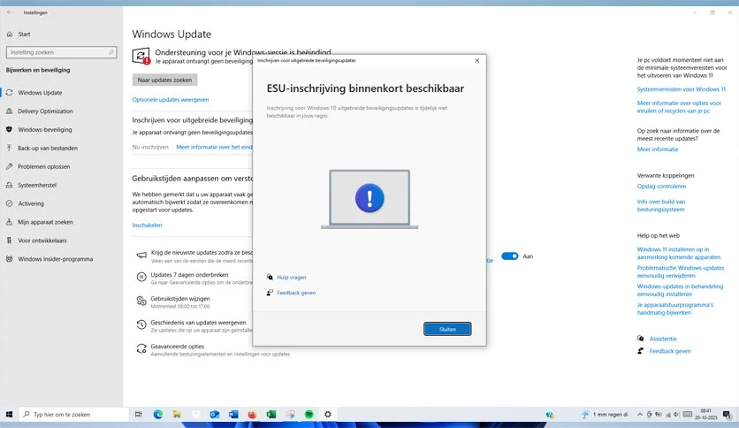
Task: Click the update status warning icon
Action: pos(141,56)
